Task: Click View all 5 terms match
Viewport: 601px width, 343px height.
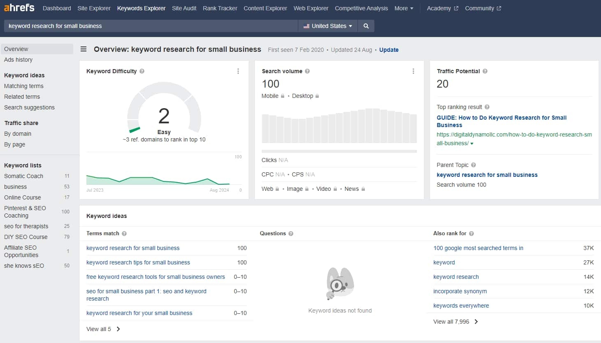Action: [103, 329]
